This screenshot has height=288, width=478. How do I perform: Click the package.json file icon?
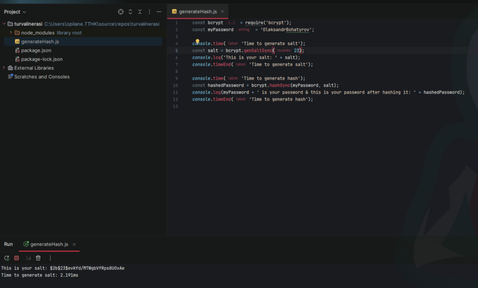point(17,50)
